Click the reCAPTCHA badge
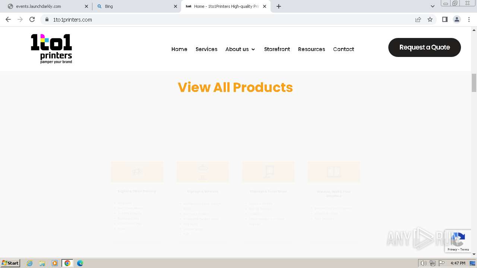 [x=458, y=241]
